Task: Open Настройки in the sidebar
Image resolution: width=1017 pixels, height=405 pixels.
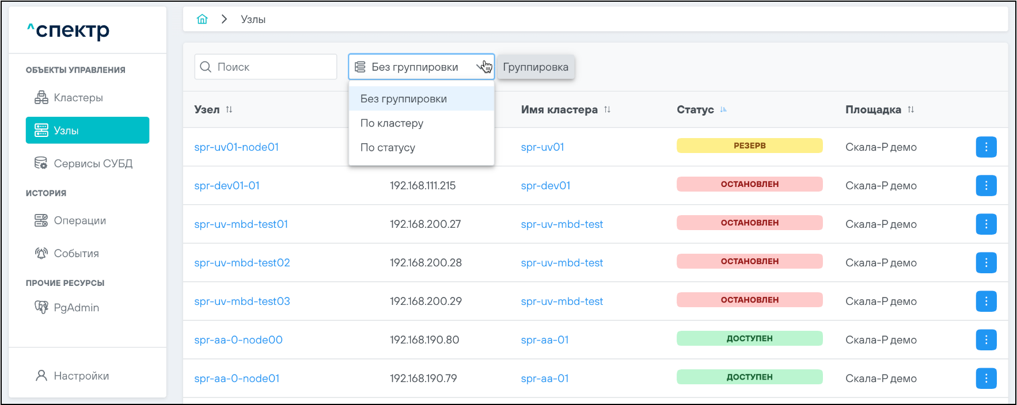Action: [81, 376]
